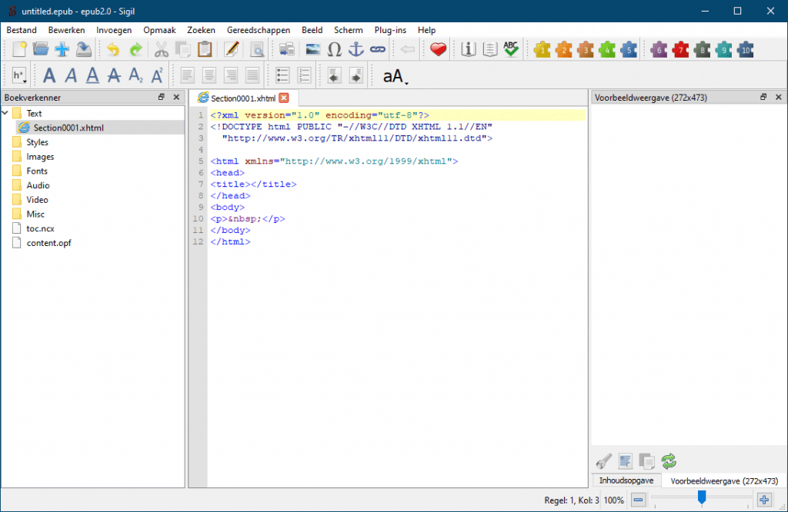Toggle bold text formatting
This screenshot has height=512, width=788.
tap(49, 75)
